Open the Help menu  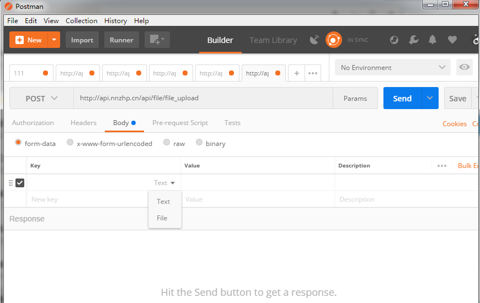pyautogui.click(x=141, y=20)
